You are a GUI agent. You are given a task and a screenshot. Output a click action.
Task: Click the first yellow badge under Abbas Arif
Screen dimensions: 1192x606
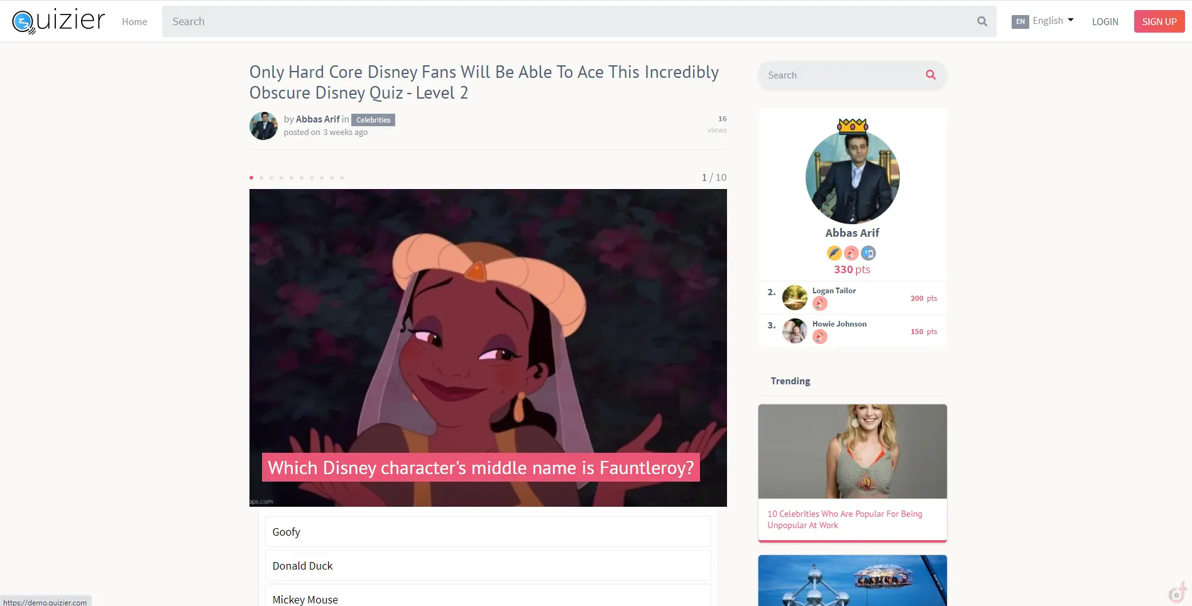point(834,253)
